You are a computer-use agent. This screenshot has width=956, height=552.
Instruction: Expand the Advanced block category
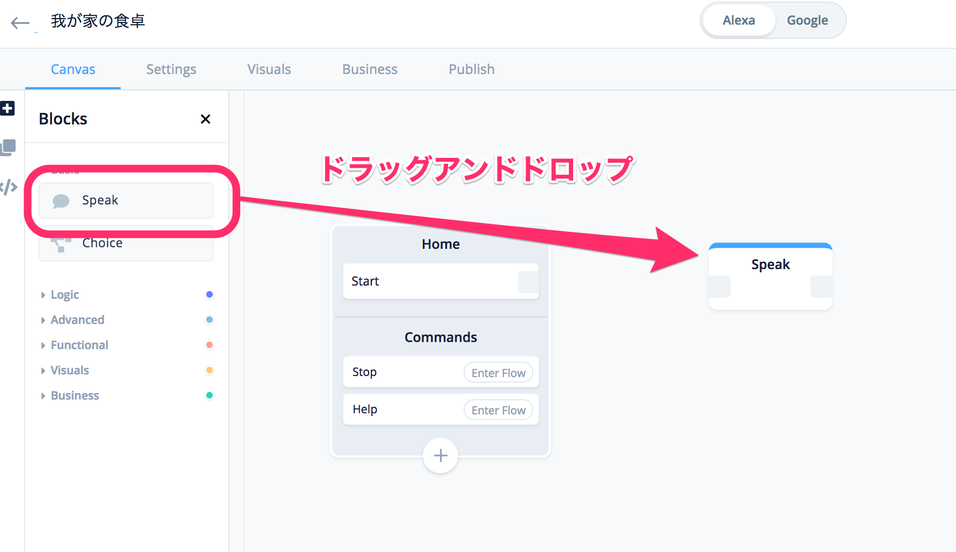77,320
